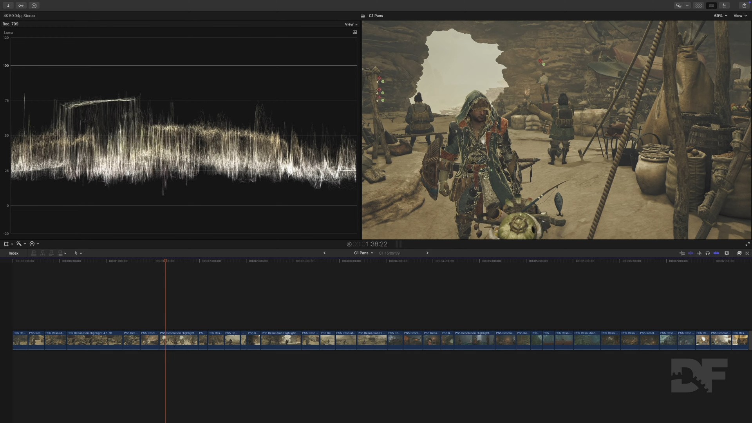Screen dimensions: 752x423
Task: Toggle timeline snapping on or off
Action: tap(716, 253)
